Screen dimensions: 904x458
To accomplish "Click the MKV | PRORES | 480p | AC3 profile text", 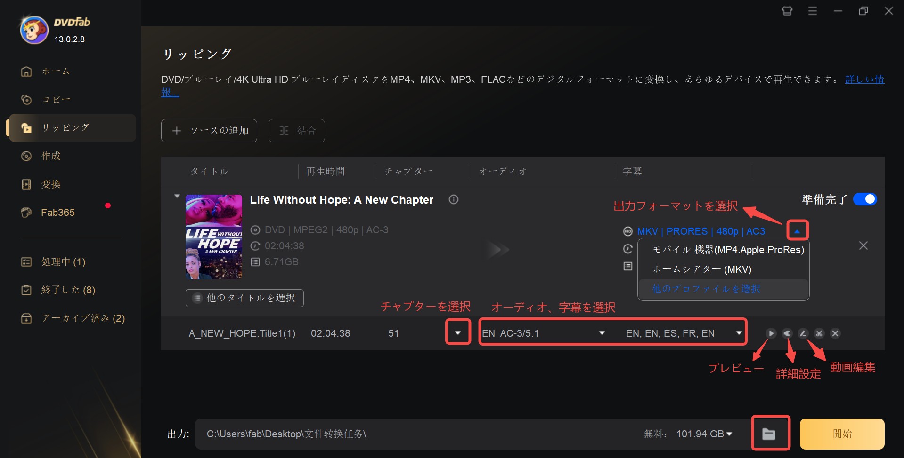I will point(701,231).
